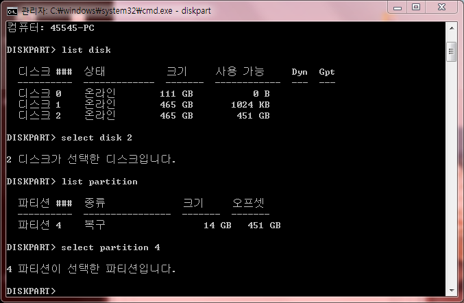Maximize the diskpart command window
The height and width of the screenshot is (303, 464).
pyautogui.click(x=416, y=8)
